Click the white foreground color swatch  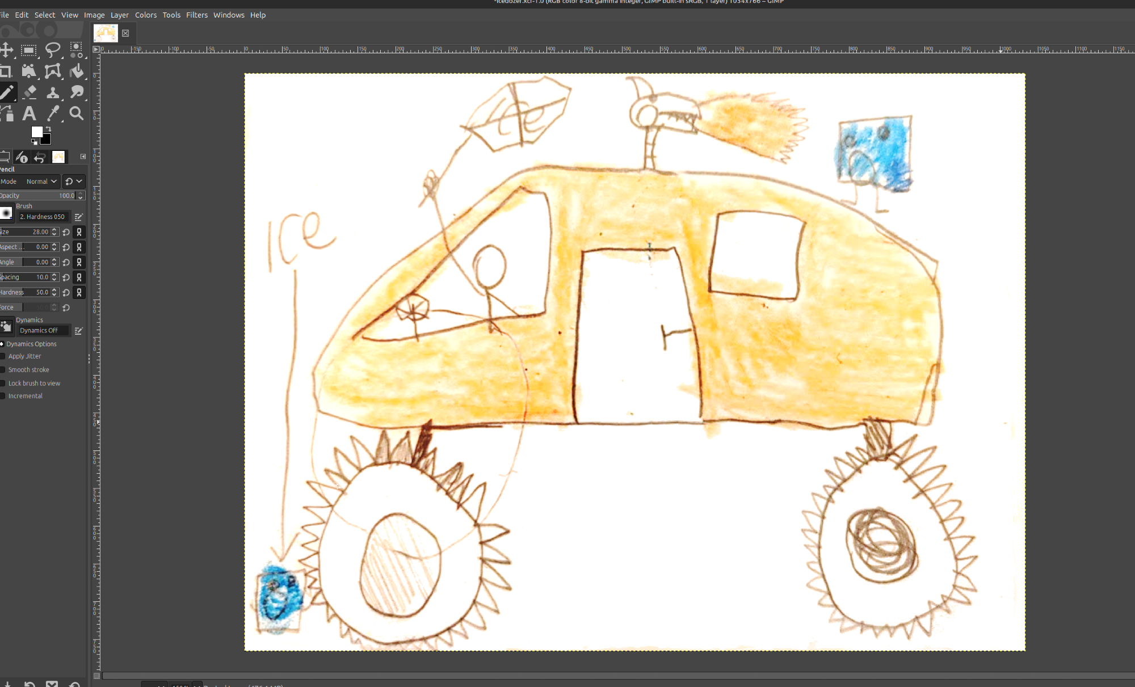[x=37, y=132]
